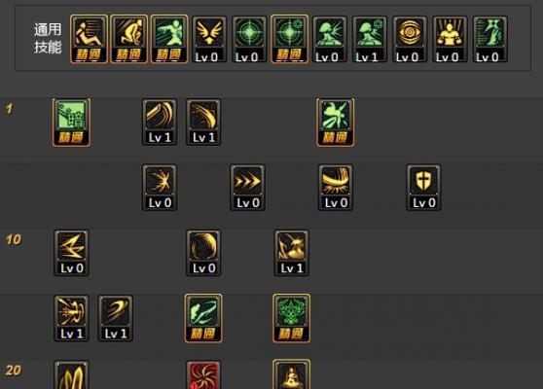The height and width of the screenshot is (389, 543).
Task: Select the golden meditating figure skill
Action: click(292, 374)
